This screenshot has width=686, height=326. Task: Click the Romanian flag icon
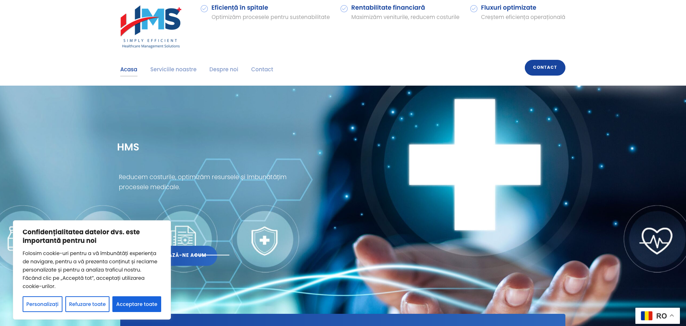pyautogui.click(x=646, y=316)
